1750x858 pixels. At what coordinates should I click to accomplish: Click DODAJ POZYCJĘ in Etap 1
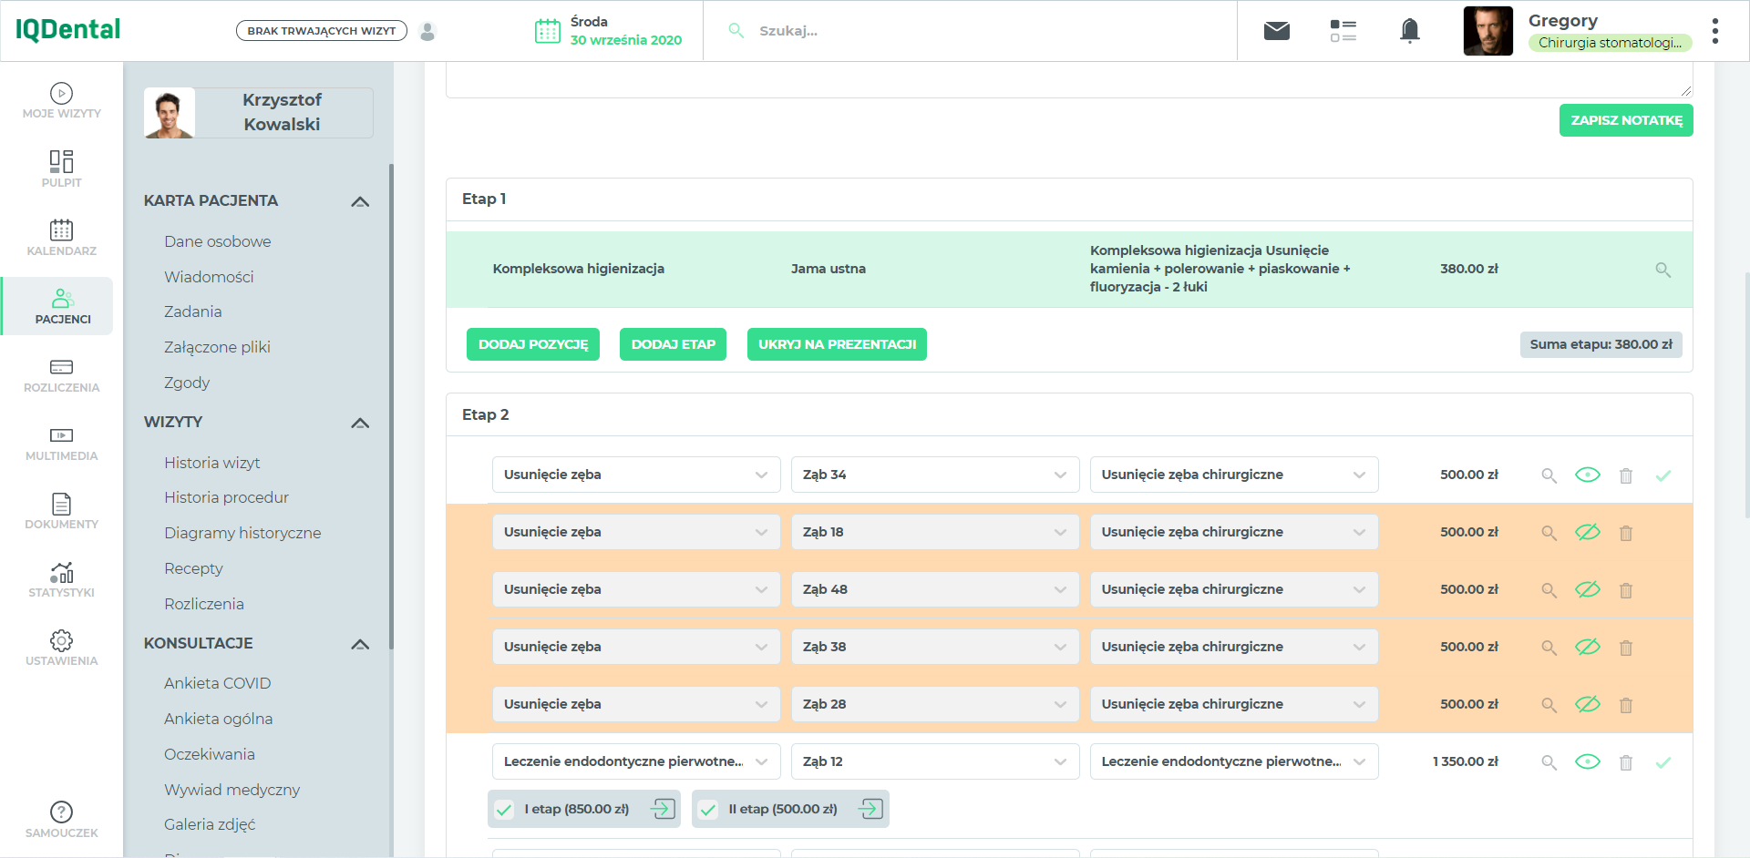(x=533, y=344)
